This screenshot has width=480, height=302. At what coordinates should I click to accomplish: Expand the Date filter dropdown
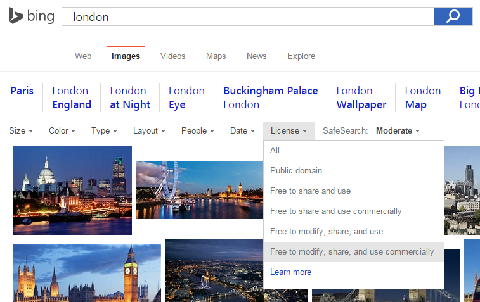(242, 131)
